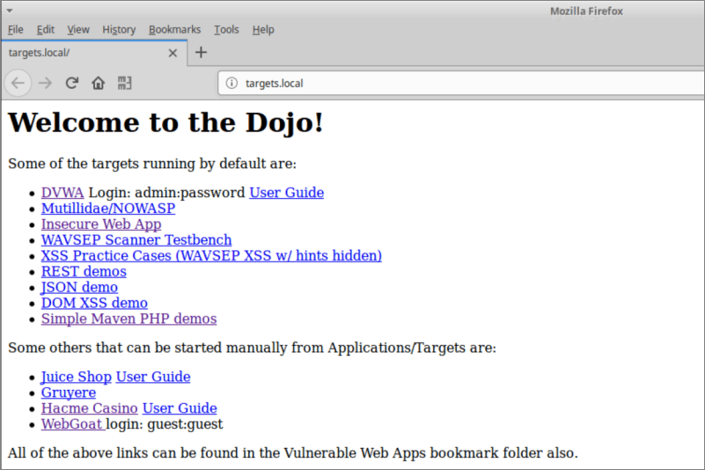Click 'Some others that can be started manually' text

point(252,348)
